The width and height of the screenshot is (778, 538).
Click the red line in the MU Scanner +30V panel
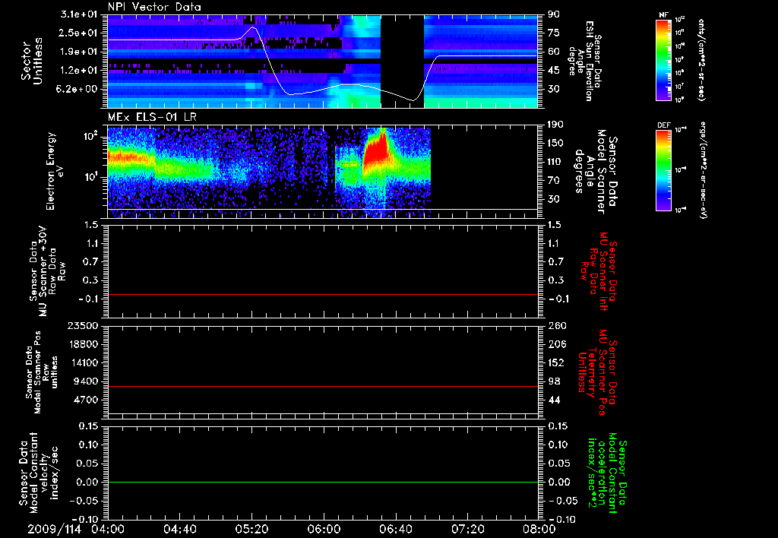[x=322, y=294]
